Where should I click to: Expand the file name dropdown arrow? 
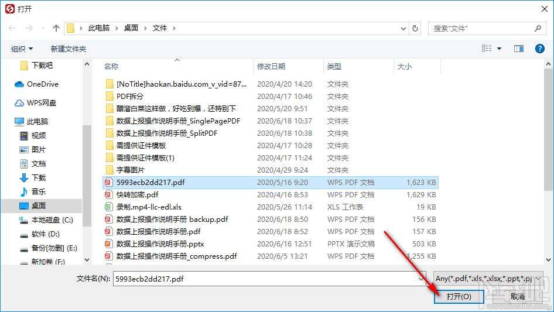click(x=422, y=279)
